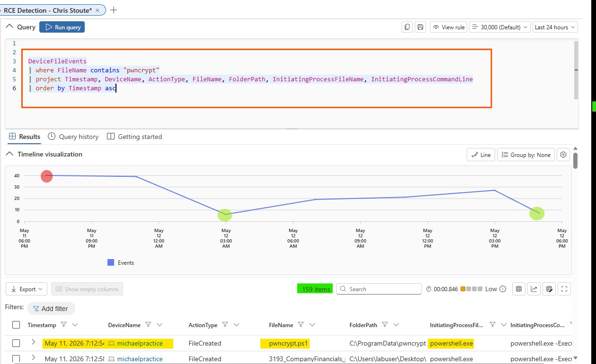Switch to the Results tab

(x=25, y=137)
